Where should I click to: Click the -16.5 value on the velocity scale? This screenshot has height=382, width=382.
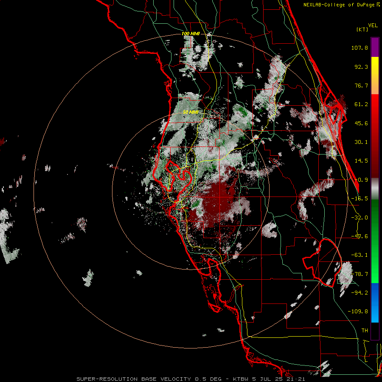pyautogui.click(x=360, y=199)
